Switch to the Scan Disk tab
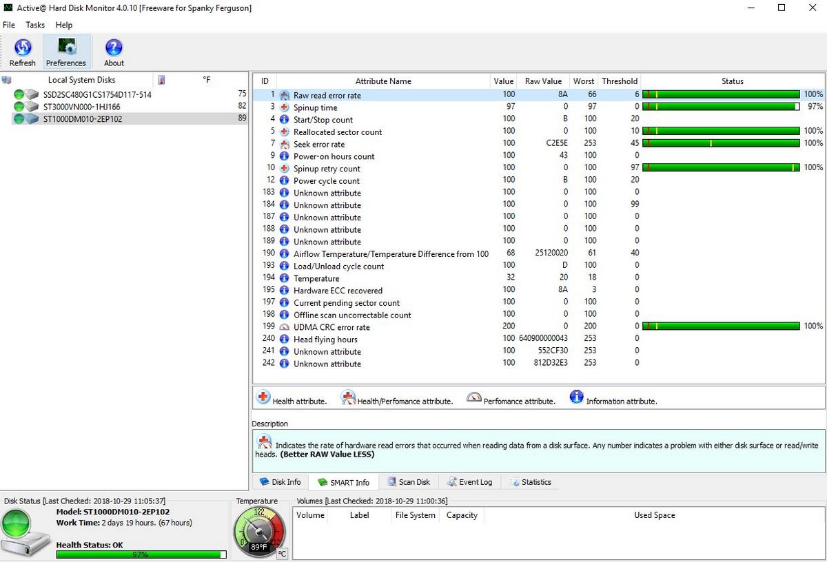Screen dimensions: 827x562 pos(409,482)
